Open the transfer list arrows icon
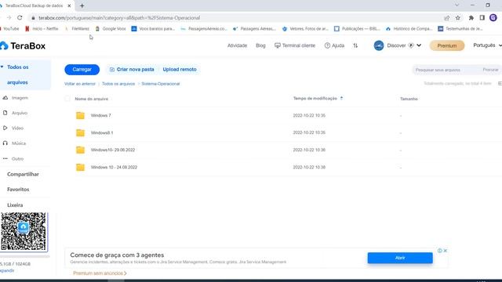Screen dimensions: 502x282 (x=355, y=45)
